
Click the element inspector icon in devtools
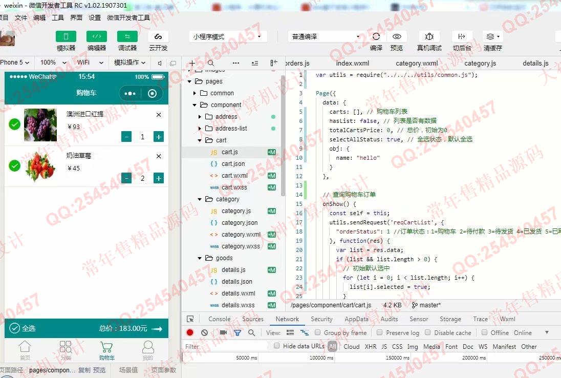[190, 319]
